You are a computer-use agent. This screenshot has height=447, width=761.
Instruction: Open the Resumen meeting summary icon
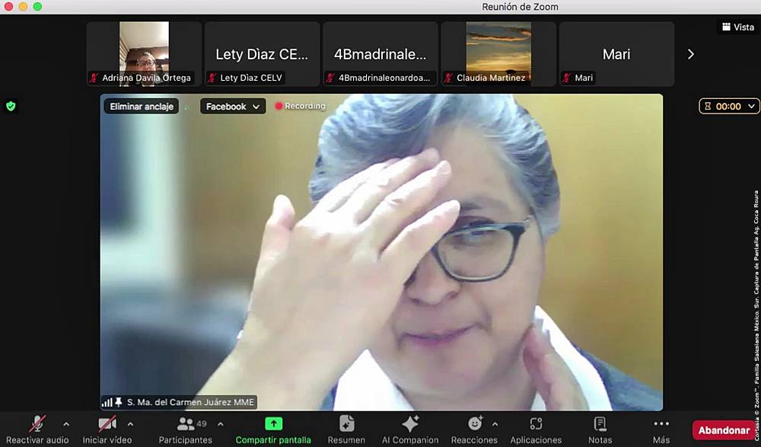[346, 423]
